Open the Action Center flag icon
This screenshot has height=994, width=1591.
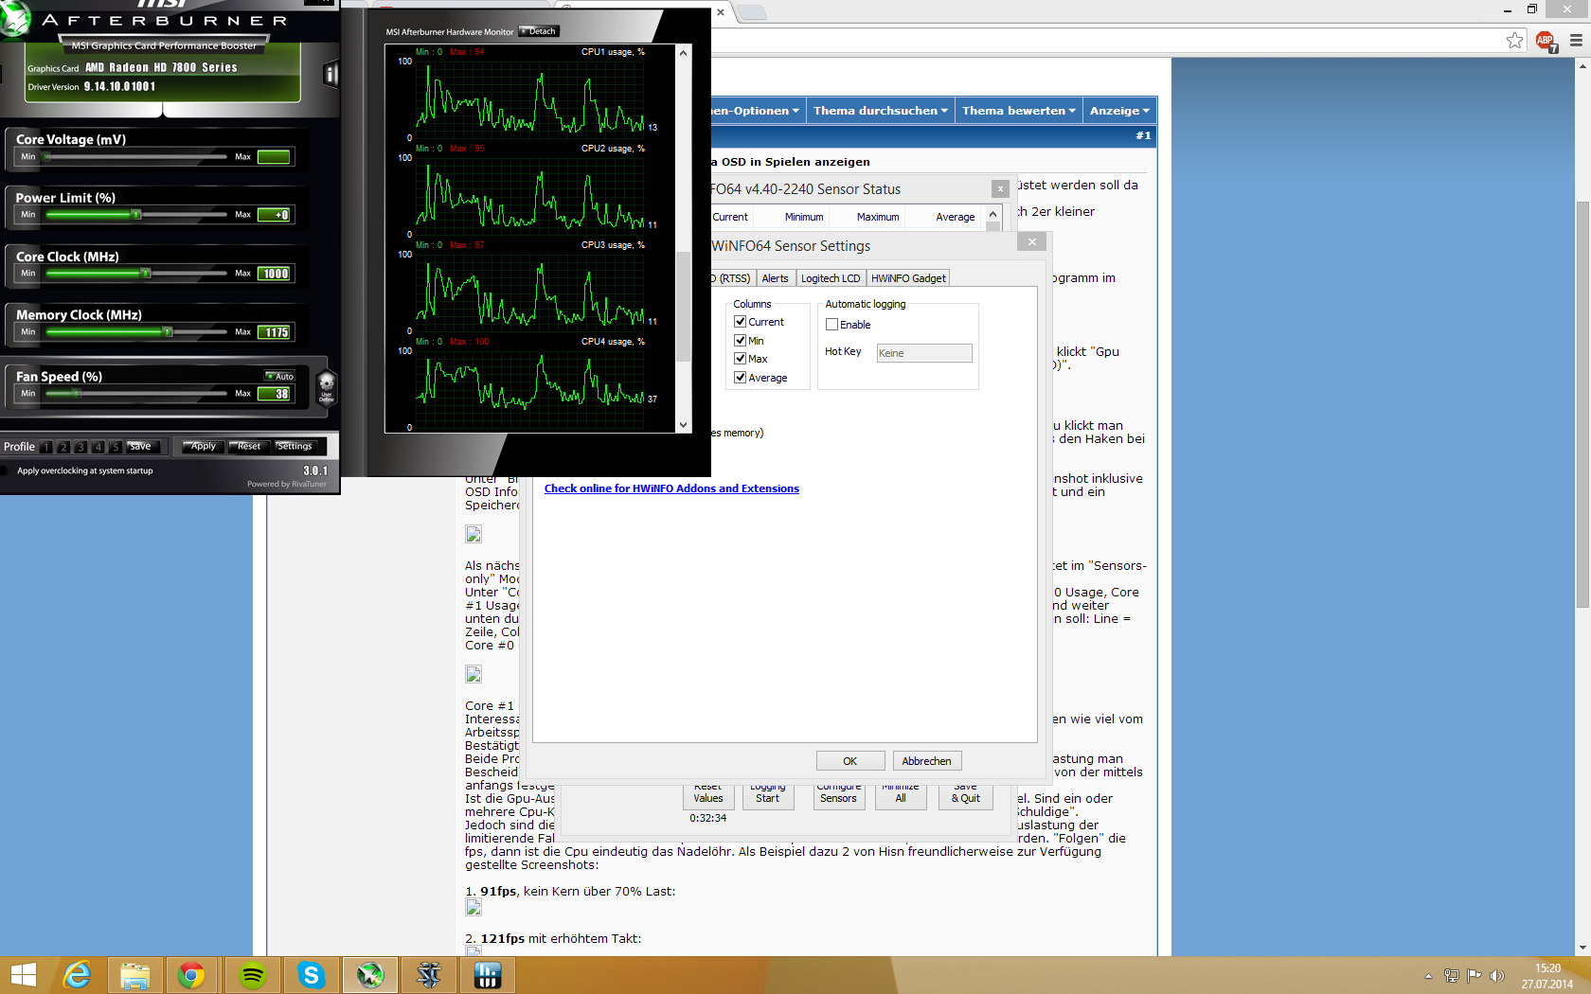(x=1475, y=976)
